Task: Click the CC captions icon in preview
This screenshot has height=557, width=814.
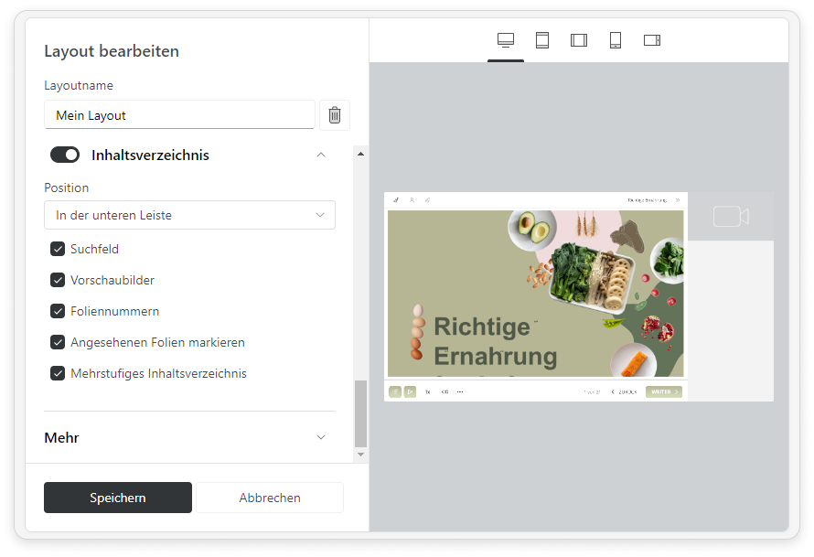Action: [x=444, y=391]
